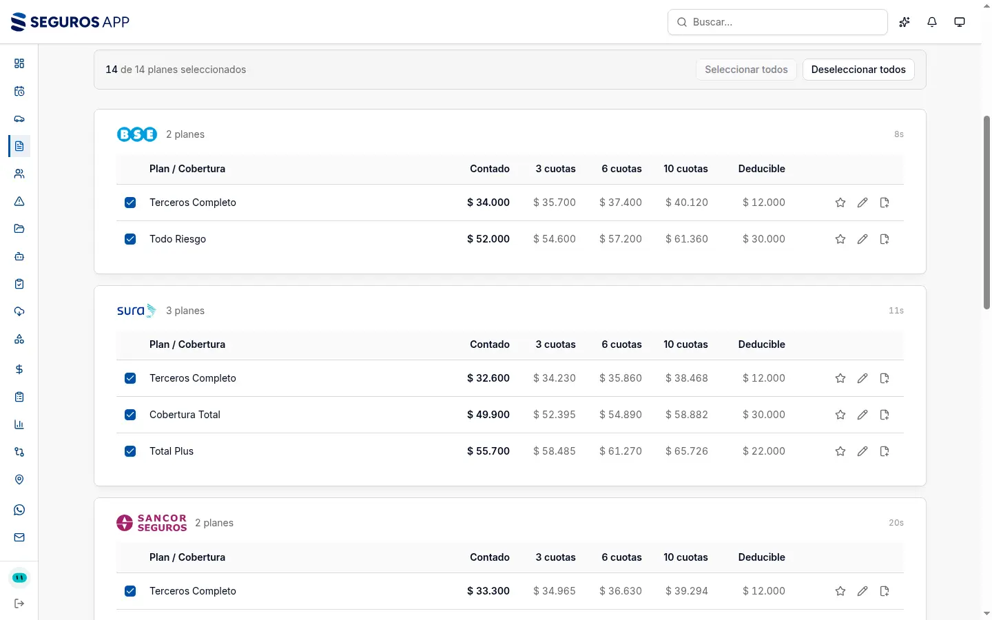Star the BSE Todo Riesgo plan
The image size is (992, 620).
pos(840,239)
